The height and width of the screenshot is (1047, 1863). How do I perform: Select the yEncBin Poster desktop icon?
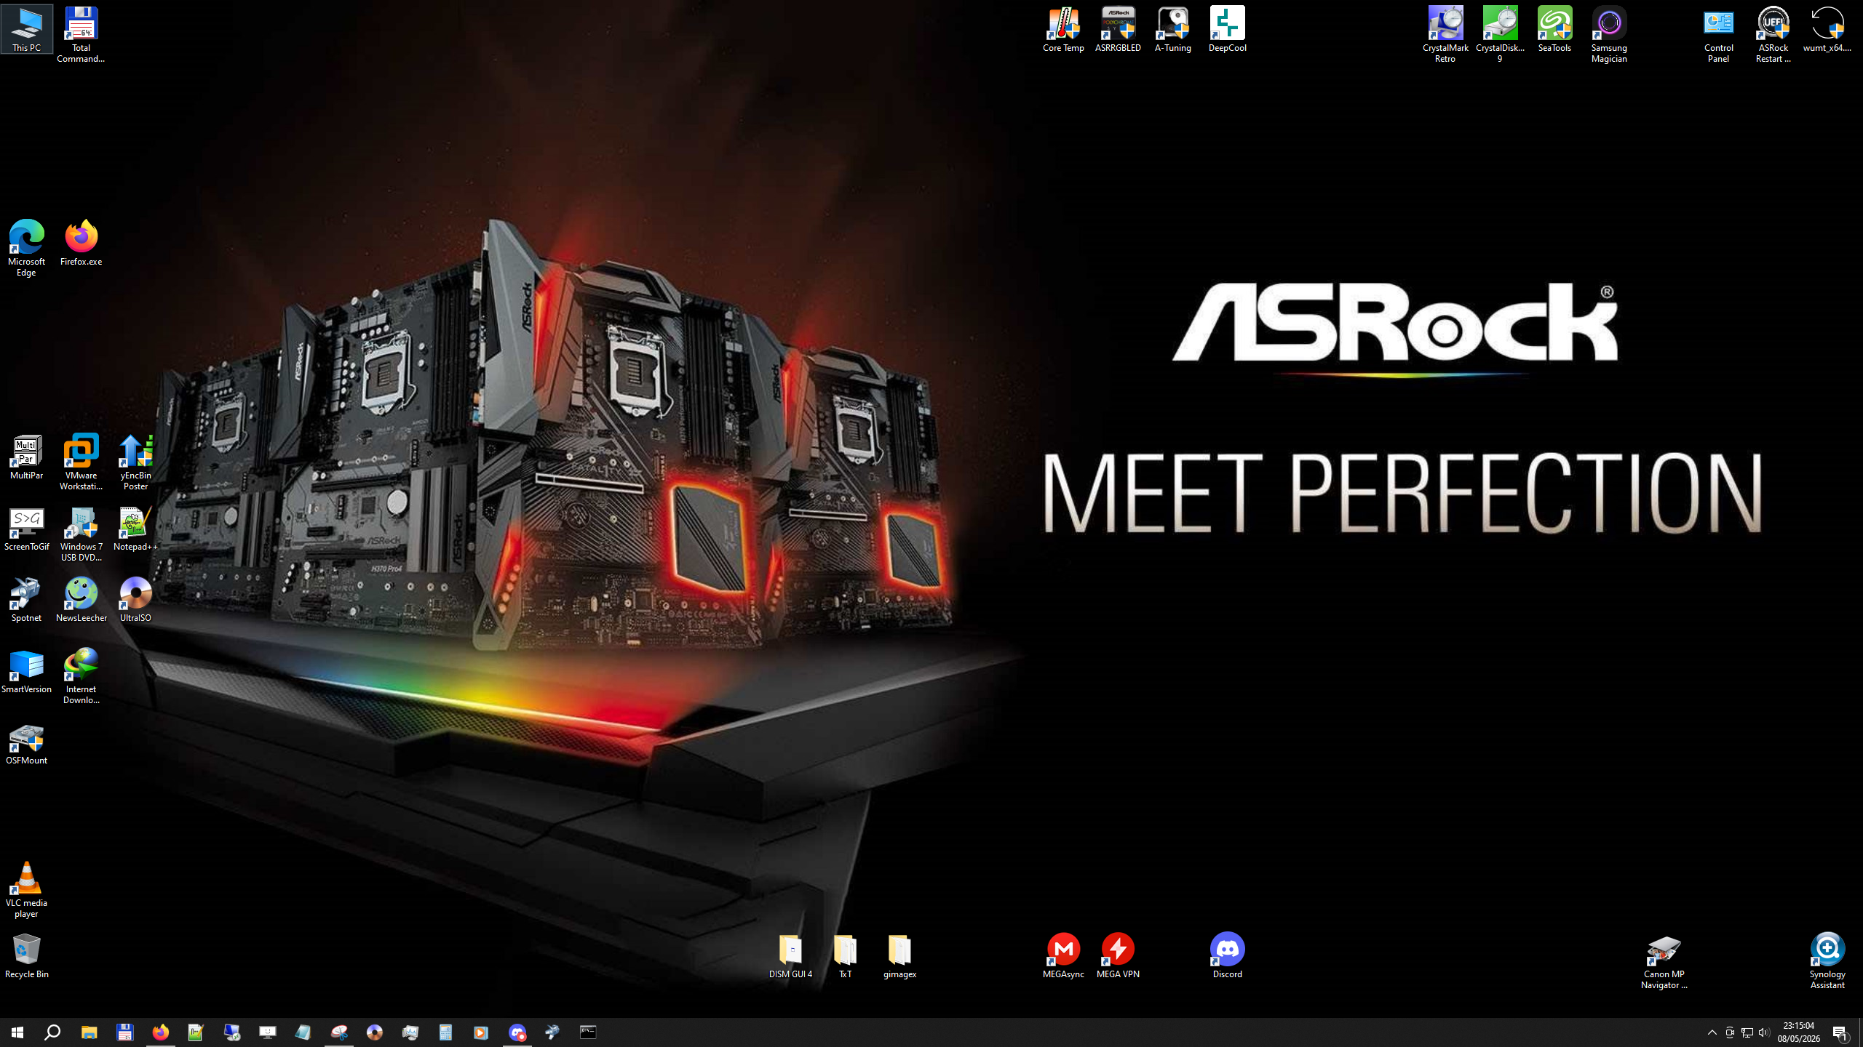[135, 462]
